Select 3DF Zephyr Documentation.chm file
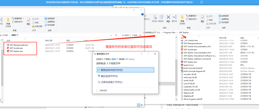 pos(196,53)
